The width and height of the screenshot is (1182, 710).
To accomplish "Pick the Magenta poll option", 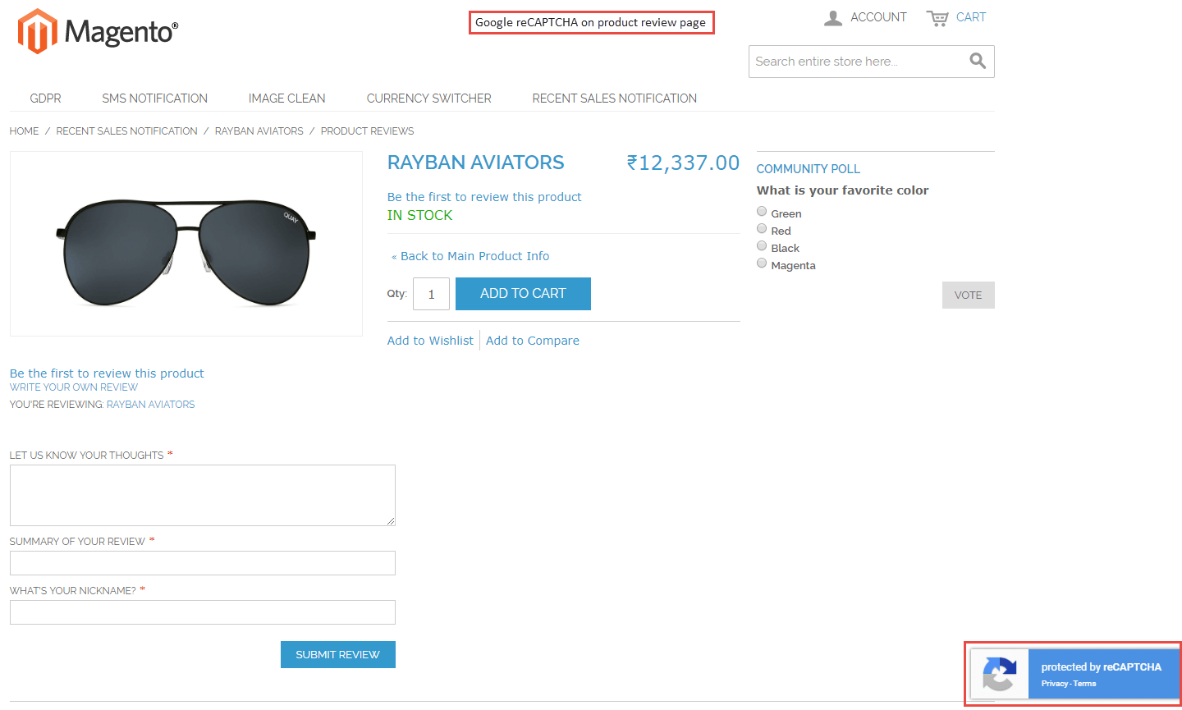I will pyautogui.click(x=762, y=263).
